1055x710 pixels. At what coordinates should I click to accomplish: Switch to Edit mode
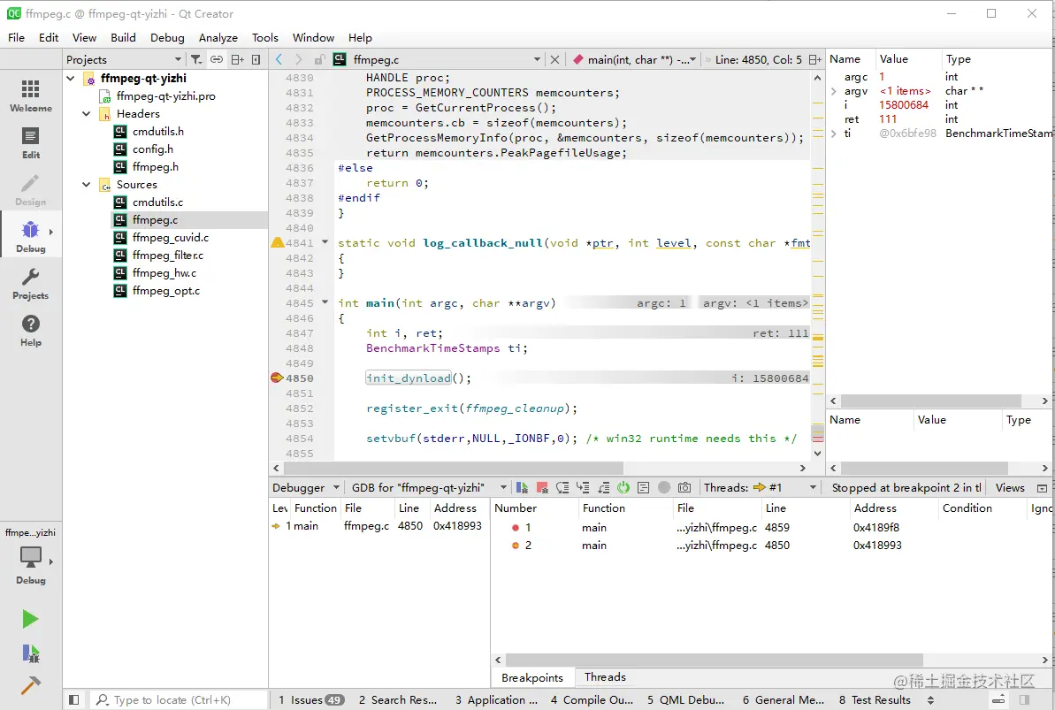click(30, 142)
